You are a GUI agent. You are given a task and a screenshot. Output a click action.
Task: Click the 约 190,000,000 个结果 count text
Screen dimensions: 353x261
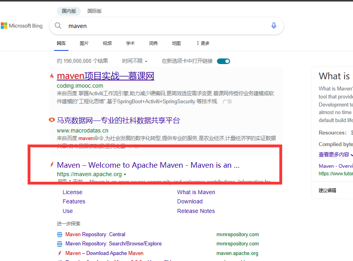(x=82, y=61)
